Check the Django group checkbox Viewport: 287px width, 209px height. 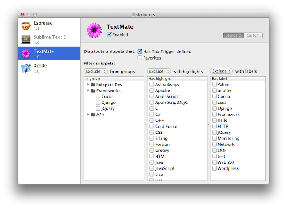pos(98,102)
